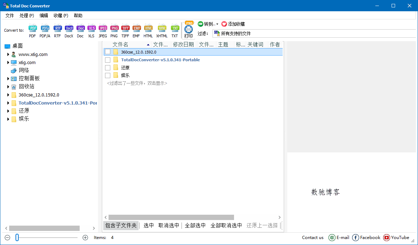The height and width of the screenshot is (245, 418).
Task: Choose XHTML conversion icon
Action: click(162, 28)
